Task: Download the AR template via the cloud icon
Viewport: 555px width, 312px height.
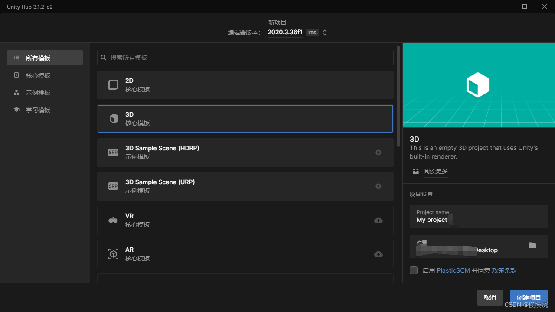Action: (x=379, y=254)
